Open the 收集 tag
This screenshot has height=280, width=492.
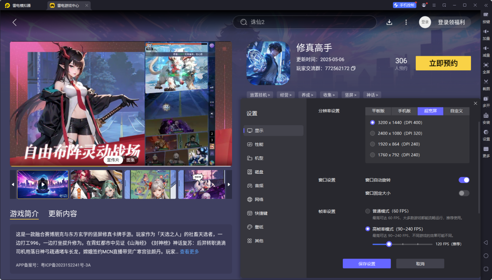(x=329, y=95)
